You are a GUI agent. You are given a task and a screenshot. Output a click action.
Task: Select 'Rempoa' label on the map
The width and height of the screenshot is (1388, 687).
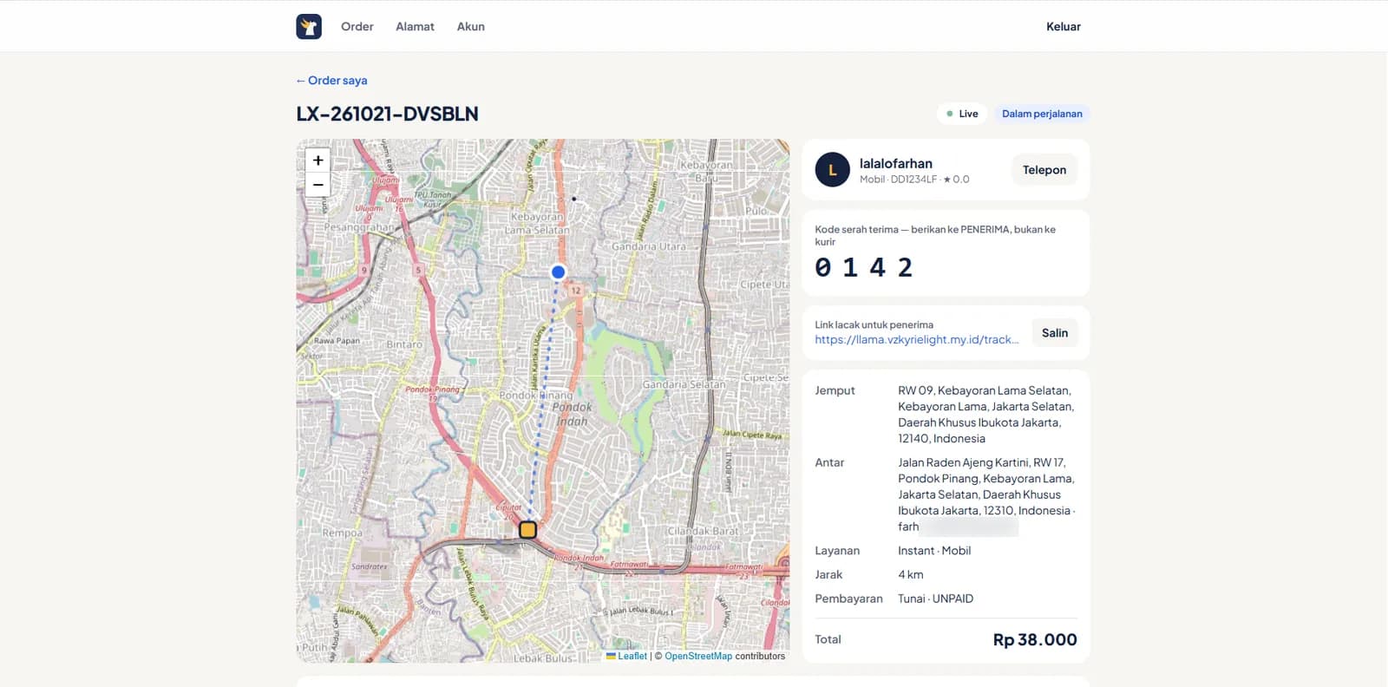(x=342, y=533)
